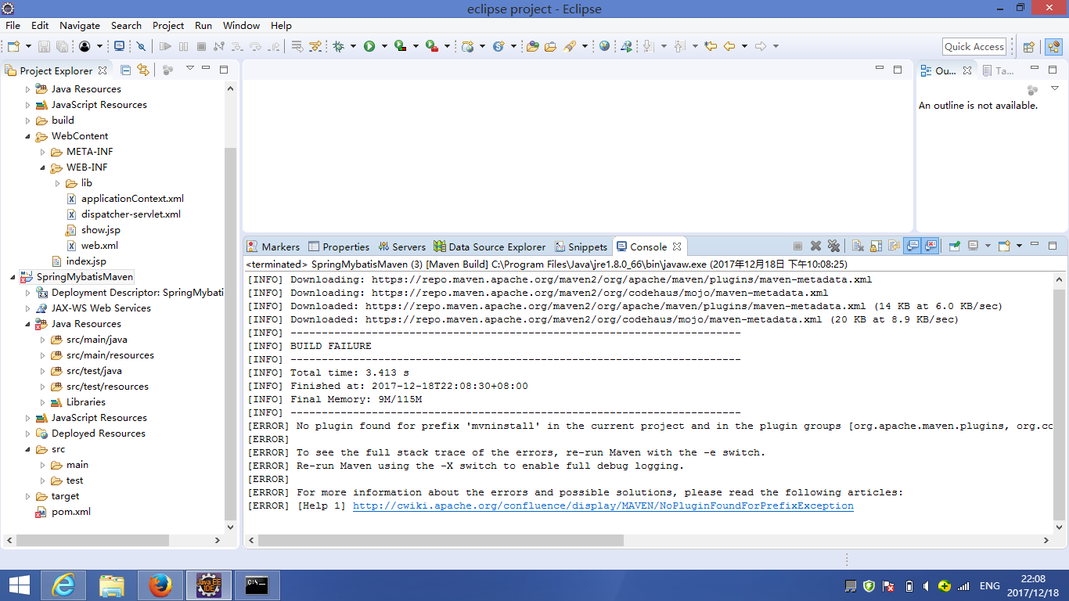Viewport: 1069px width, 601px height.
Task: Expand the target folder
Action: 28,496
